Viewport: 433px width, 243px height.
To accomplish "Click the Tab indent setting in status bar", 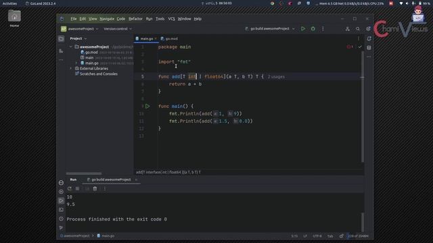I will pos(330,236).
